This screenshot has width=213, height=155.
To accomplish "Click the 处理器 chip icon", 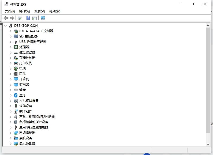I will (16, 47).
